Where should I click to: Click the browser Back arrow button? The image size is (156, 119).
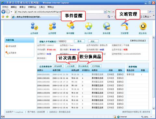point(4,12)
